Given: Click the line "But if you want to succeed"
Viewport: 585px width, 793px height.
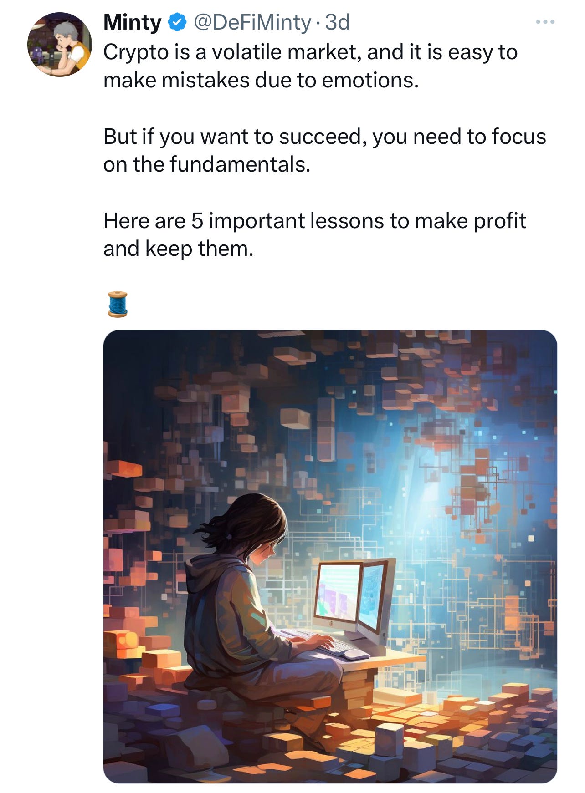Looking at the screenshot, I should [324, 137].
